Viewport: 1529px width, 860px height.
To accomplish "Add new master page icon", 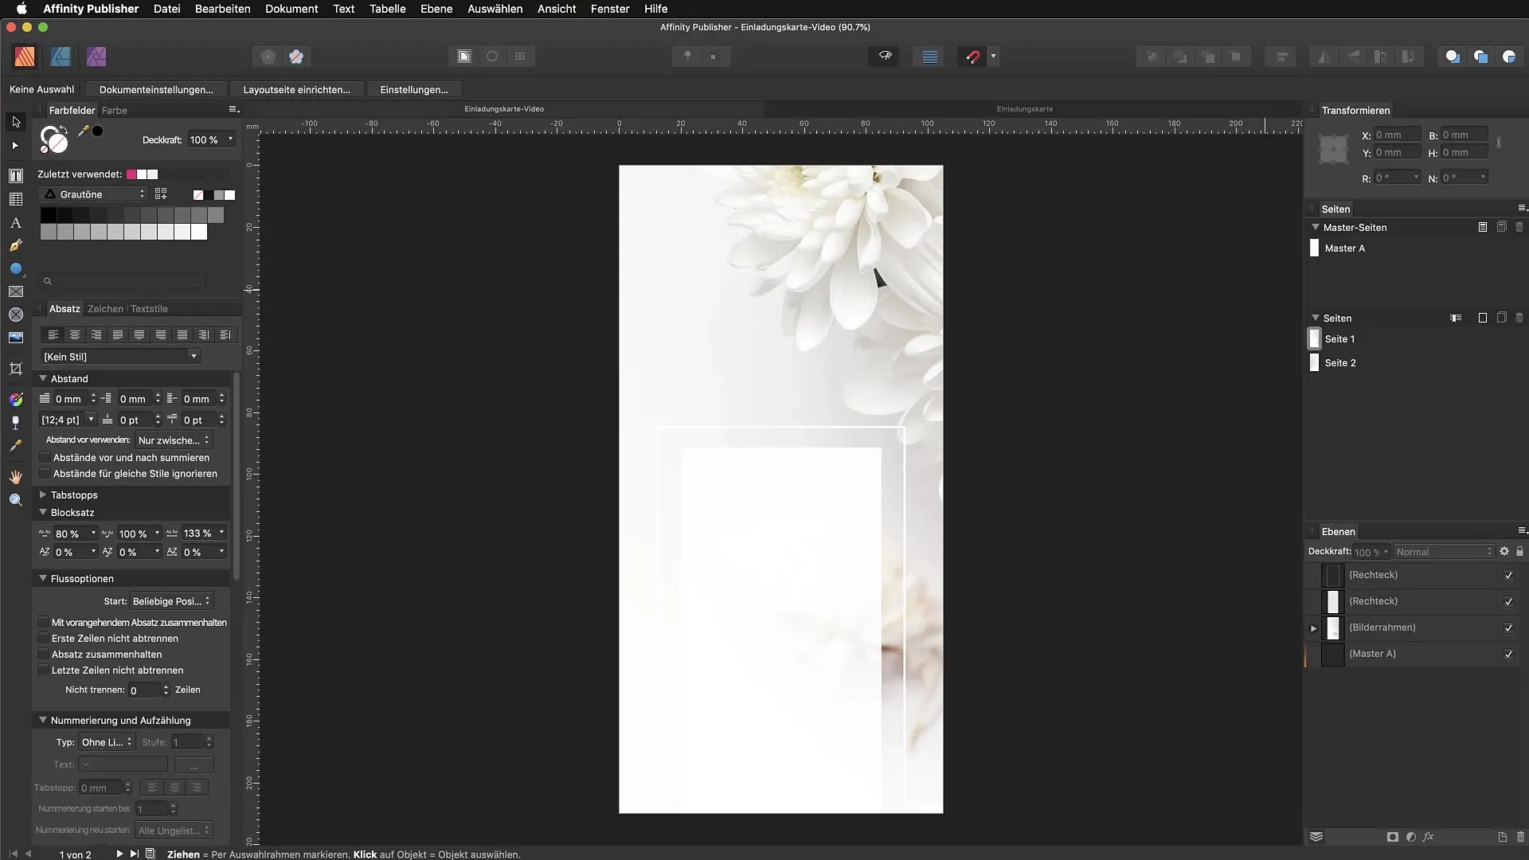I will point(1483,227).
